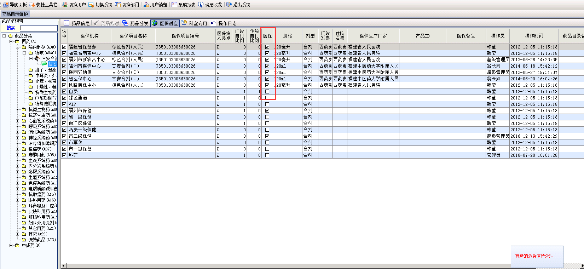Collapse the 镇咳(A0#01) node
Screen dimensions: 584x269
click(24, 53)
